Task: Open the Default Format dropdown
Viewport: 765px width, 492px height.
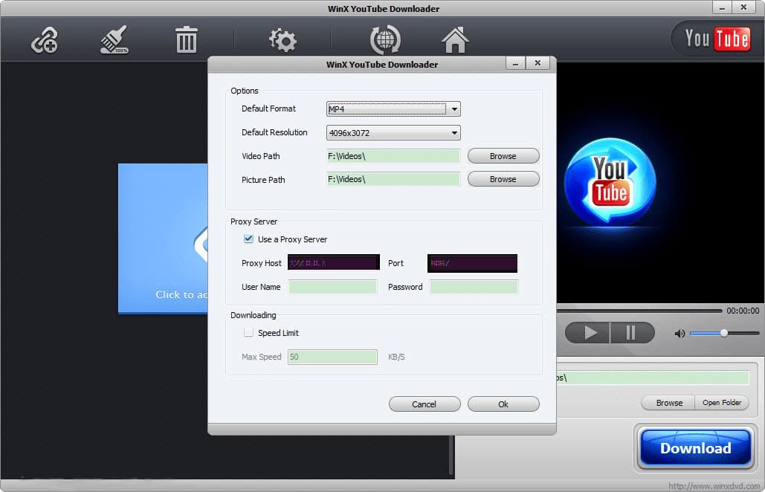Action: click(x=393, y=109)
